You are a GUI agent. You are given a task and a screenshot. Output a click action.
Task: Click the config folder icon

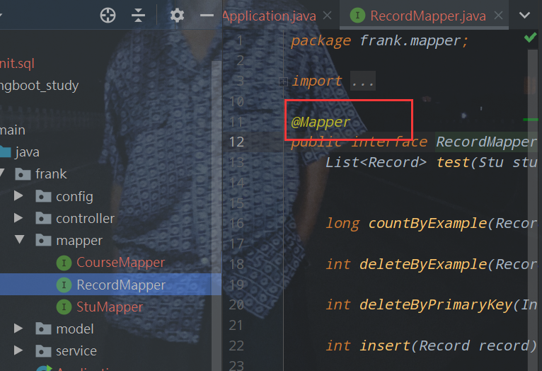43,196
